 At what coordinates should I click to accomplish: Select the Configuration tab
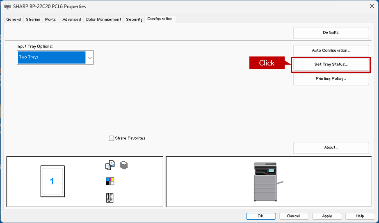click(x=160, y=19)
